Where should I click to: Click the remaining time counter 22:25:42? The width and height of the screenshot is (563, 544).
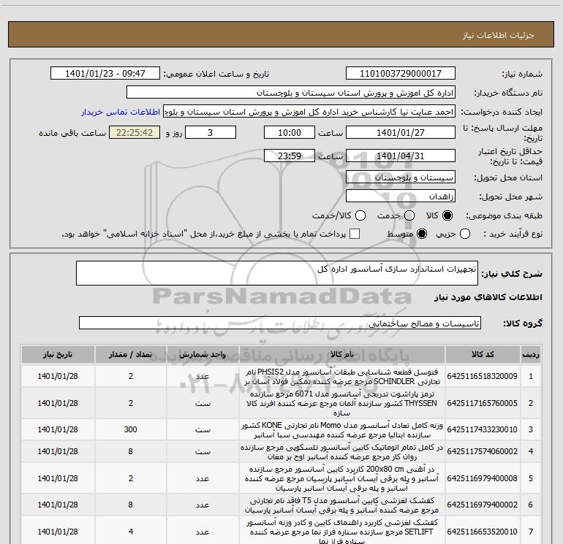(x=135, y=133)
